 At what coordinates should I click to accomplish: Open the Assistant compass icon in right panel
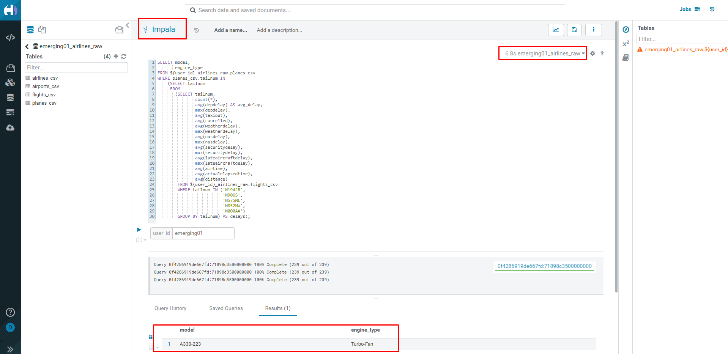(x=626, y=30)
